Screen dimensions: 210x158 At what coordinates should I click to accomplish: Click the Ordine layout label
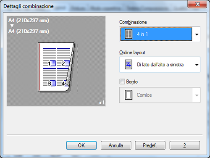132,53
